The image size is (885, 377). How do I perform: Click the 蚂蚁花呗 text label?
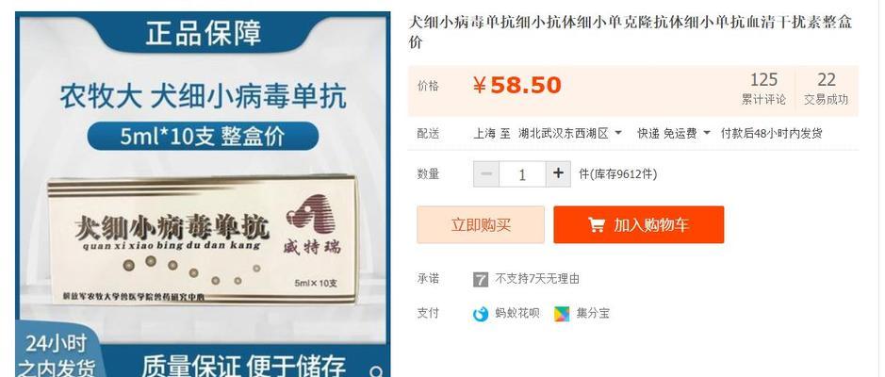pyautogui.click(x=517, y=313)
